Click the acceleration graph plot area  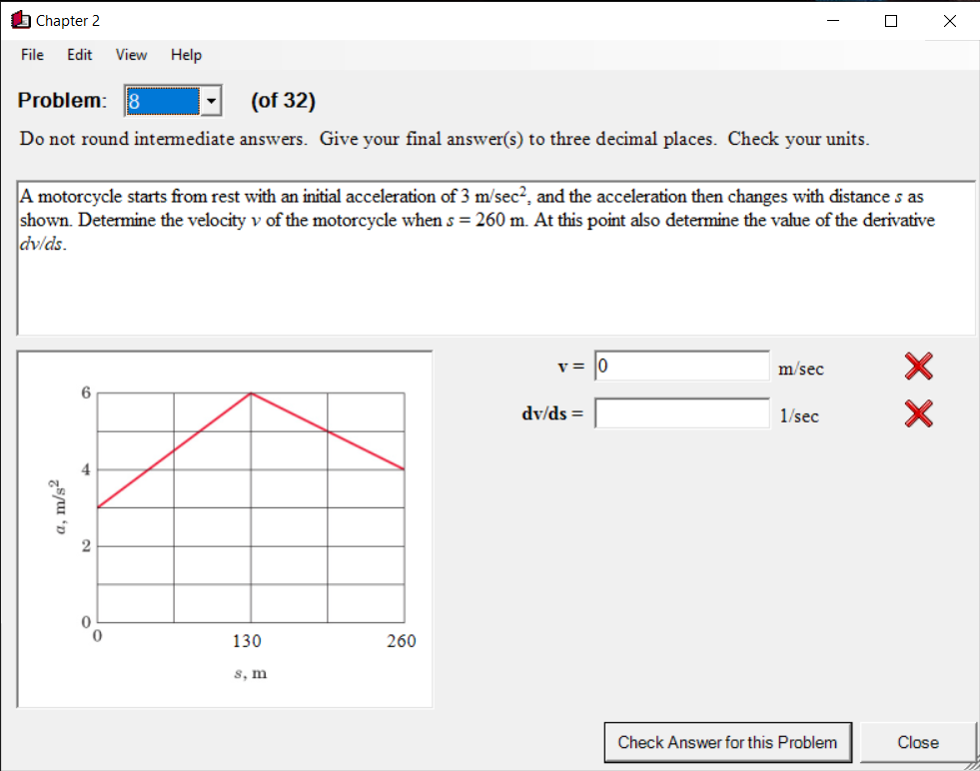coord(250,504)
